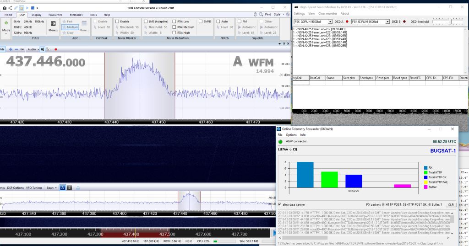Enable the Notch Auto checkbox

218,21
